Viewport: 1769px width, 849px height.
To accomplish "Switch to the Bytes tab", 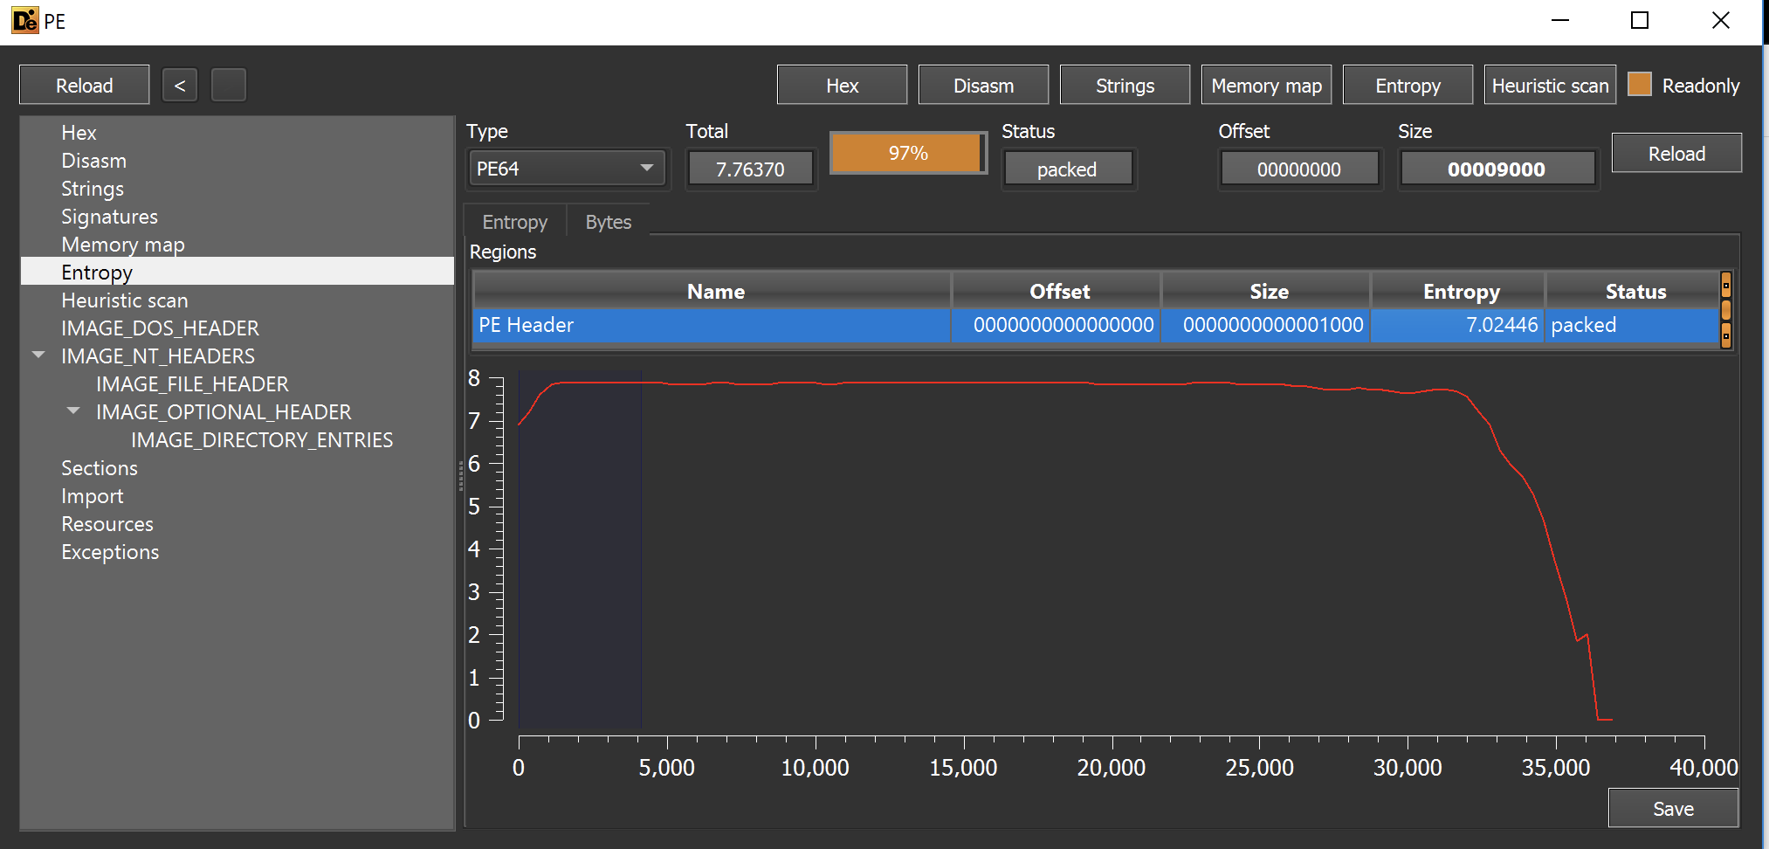I will (609, 222).
